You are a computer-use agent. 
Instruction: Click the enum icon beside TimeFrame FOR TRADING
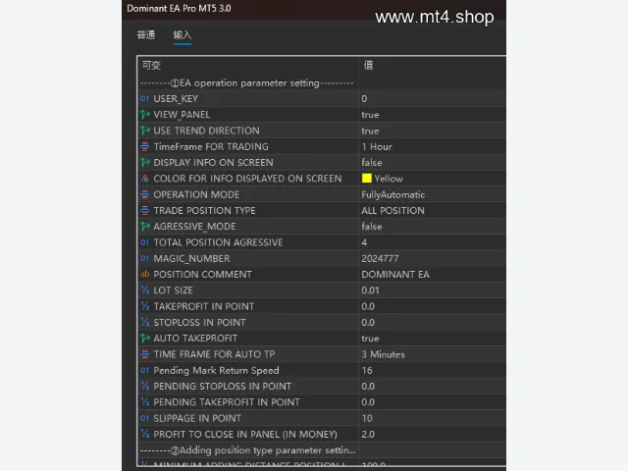click(x=144, y=146)
